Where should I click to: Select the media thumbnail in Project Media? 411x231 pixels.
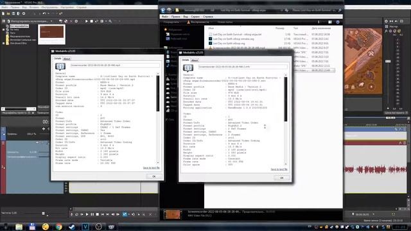click(51, 34)
